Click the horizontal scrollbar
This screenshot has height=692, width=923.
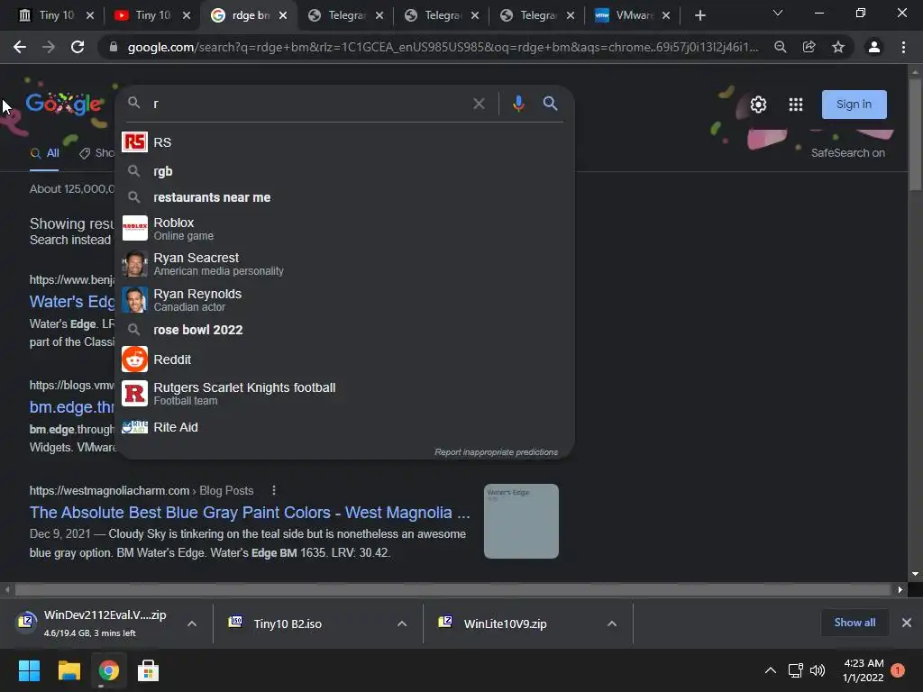coord(452,589)
